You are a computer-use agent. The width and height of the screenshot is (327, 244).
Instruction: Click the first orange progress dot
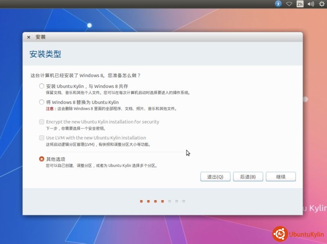coord(141,201)
